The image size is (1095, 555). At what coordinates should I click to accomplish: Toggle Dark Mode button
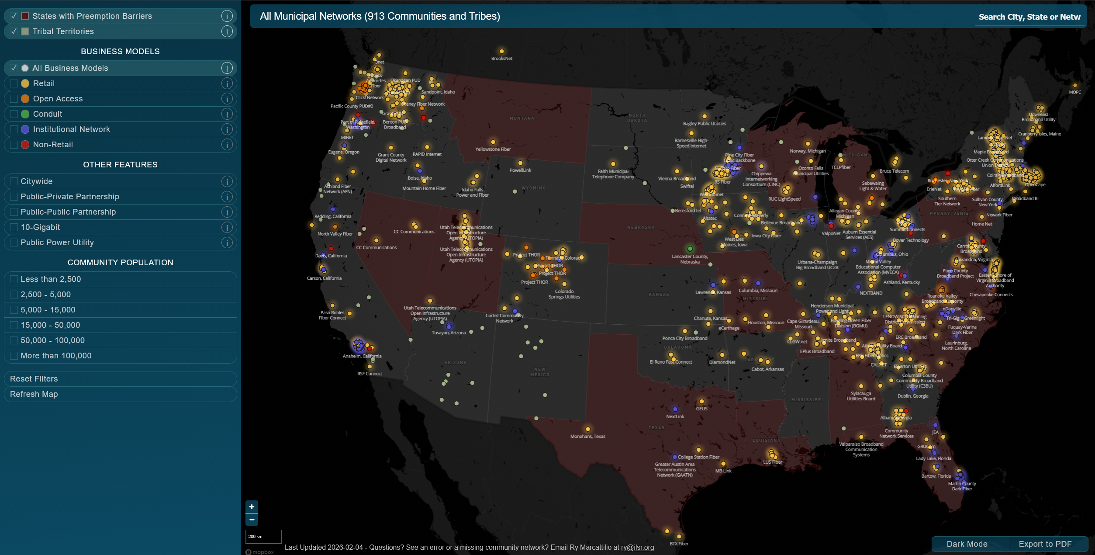(x=967, y=544)
